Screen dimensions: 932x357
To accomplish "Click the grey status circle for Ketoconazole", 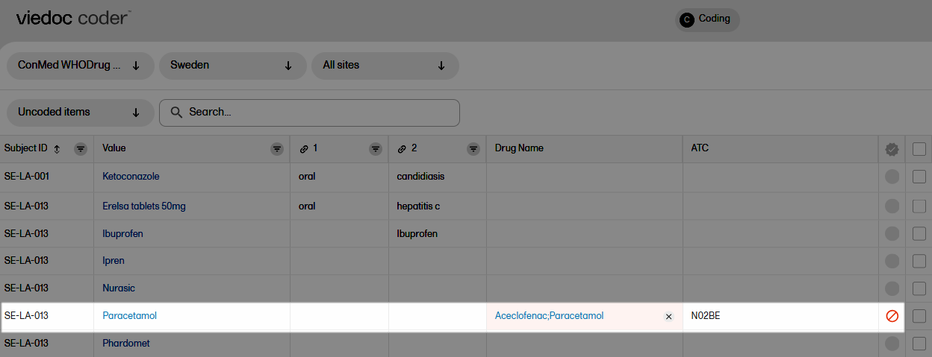I will click(892, 177).
